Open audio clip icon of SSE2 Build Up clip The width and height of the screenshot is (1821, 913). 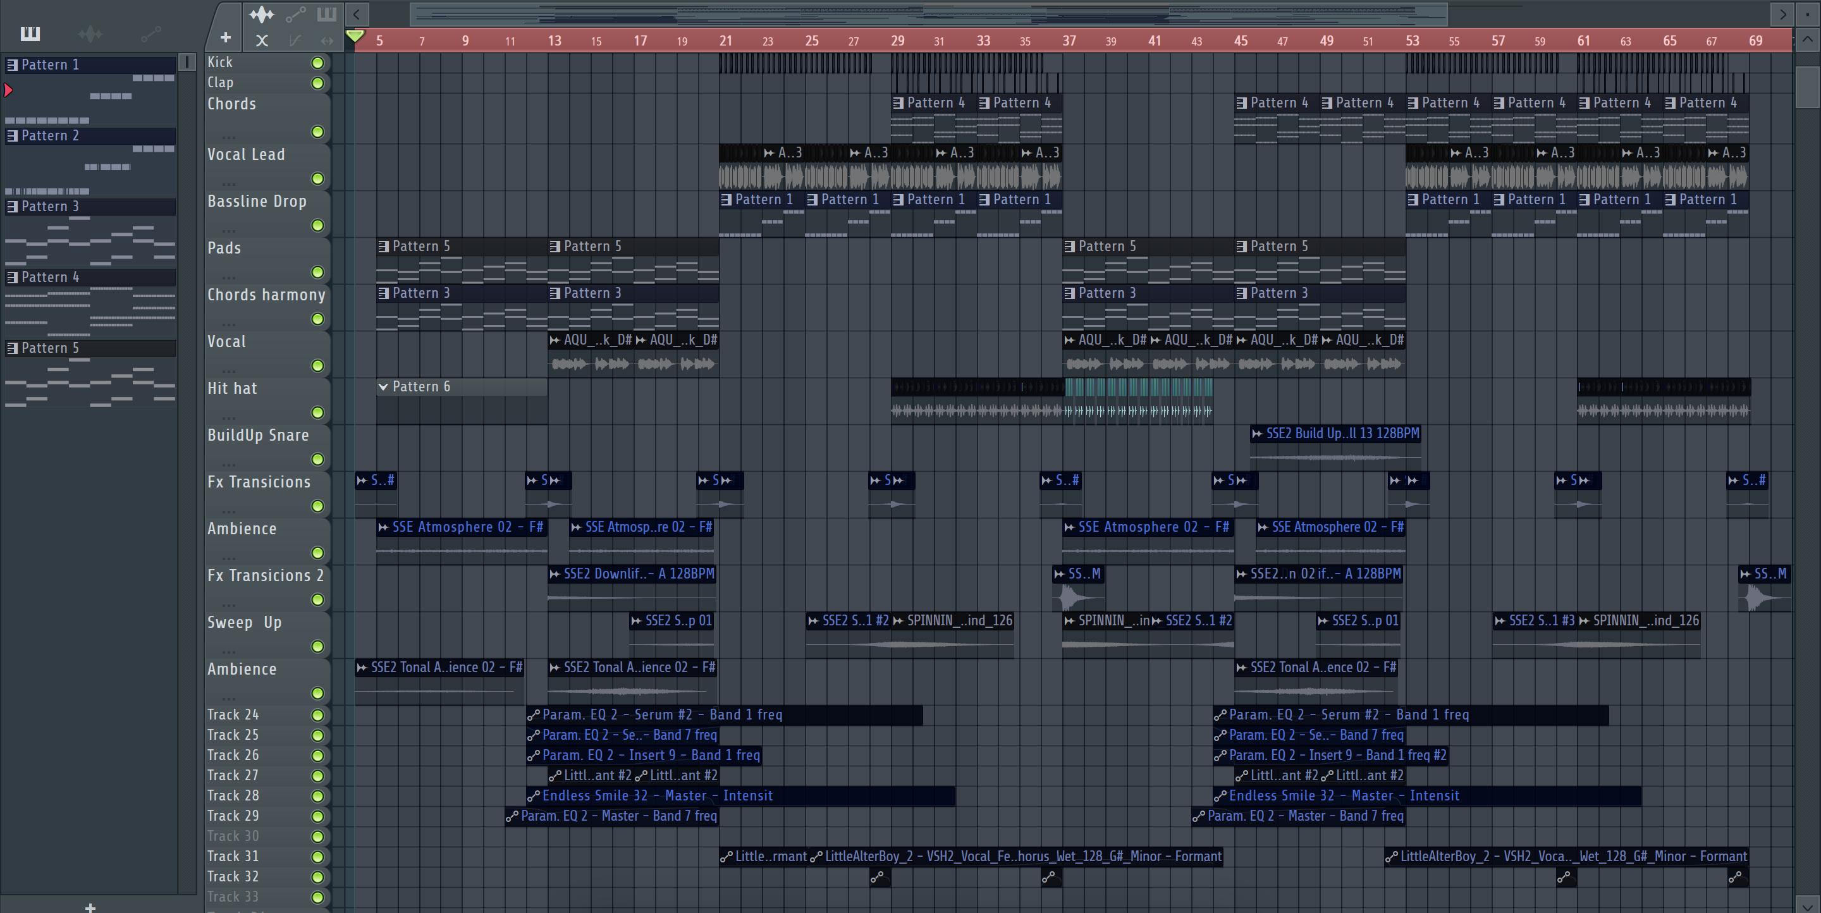[x=1257, y=434]
